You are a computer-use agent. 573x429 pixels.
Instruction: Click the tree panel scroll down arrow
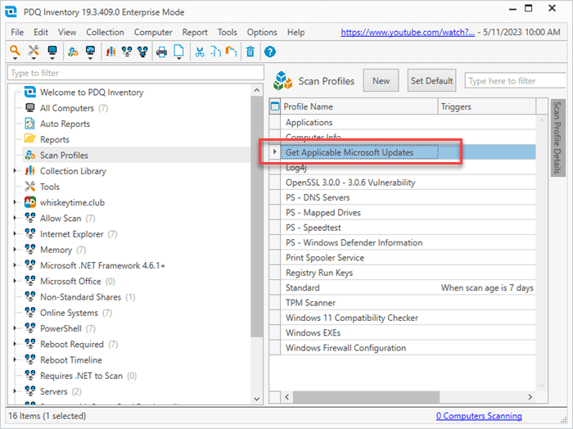click(x=256, y=399)
